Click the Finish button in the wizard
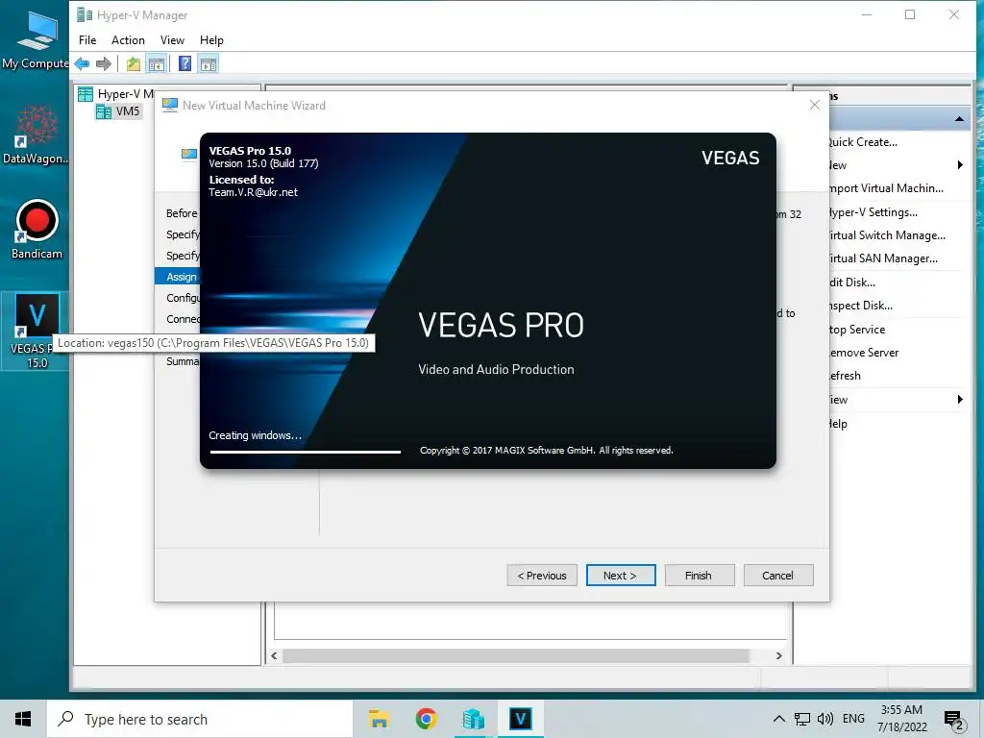The height and width of the screenshot is (738, 984). tap(700, 576)
